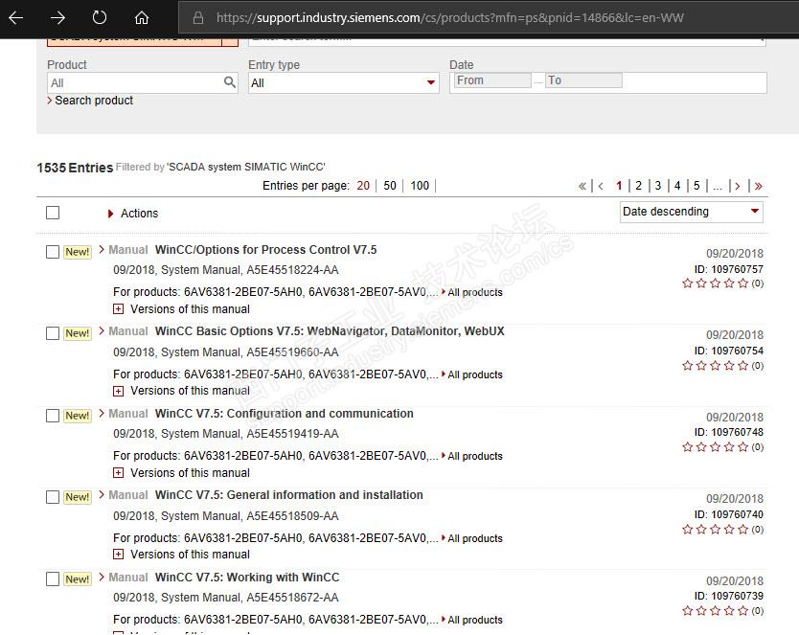The height and width of the screenshot is (635, 799).
Task: Click New! badge on WinCC Basic Options entry
Action: point(78,333)
